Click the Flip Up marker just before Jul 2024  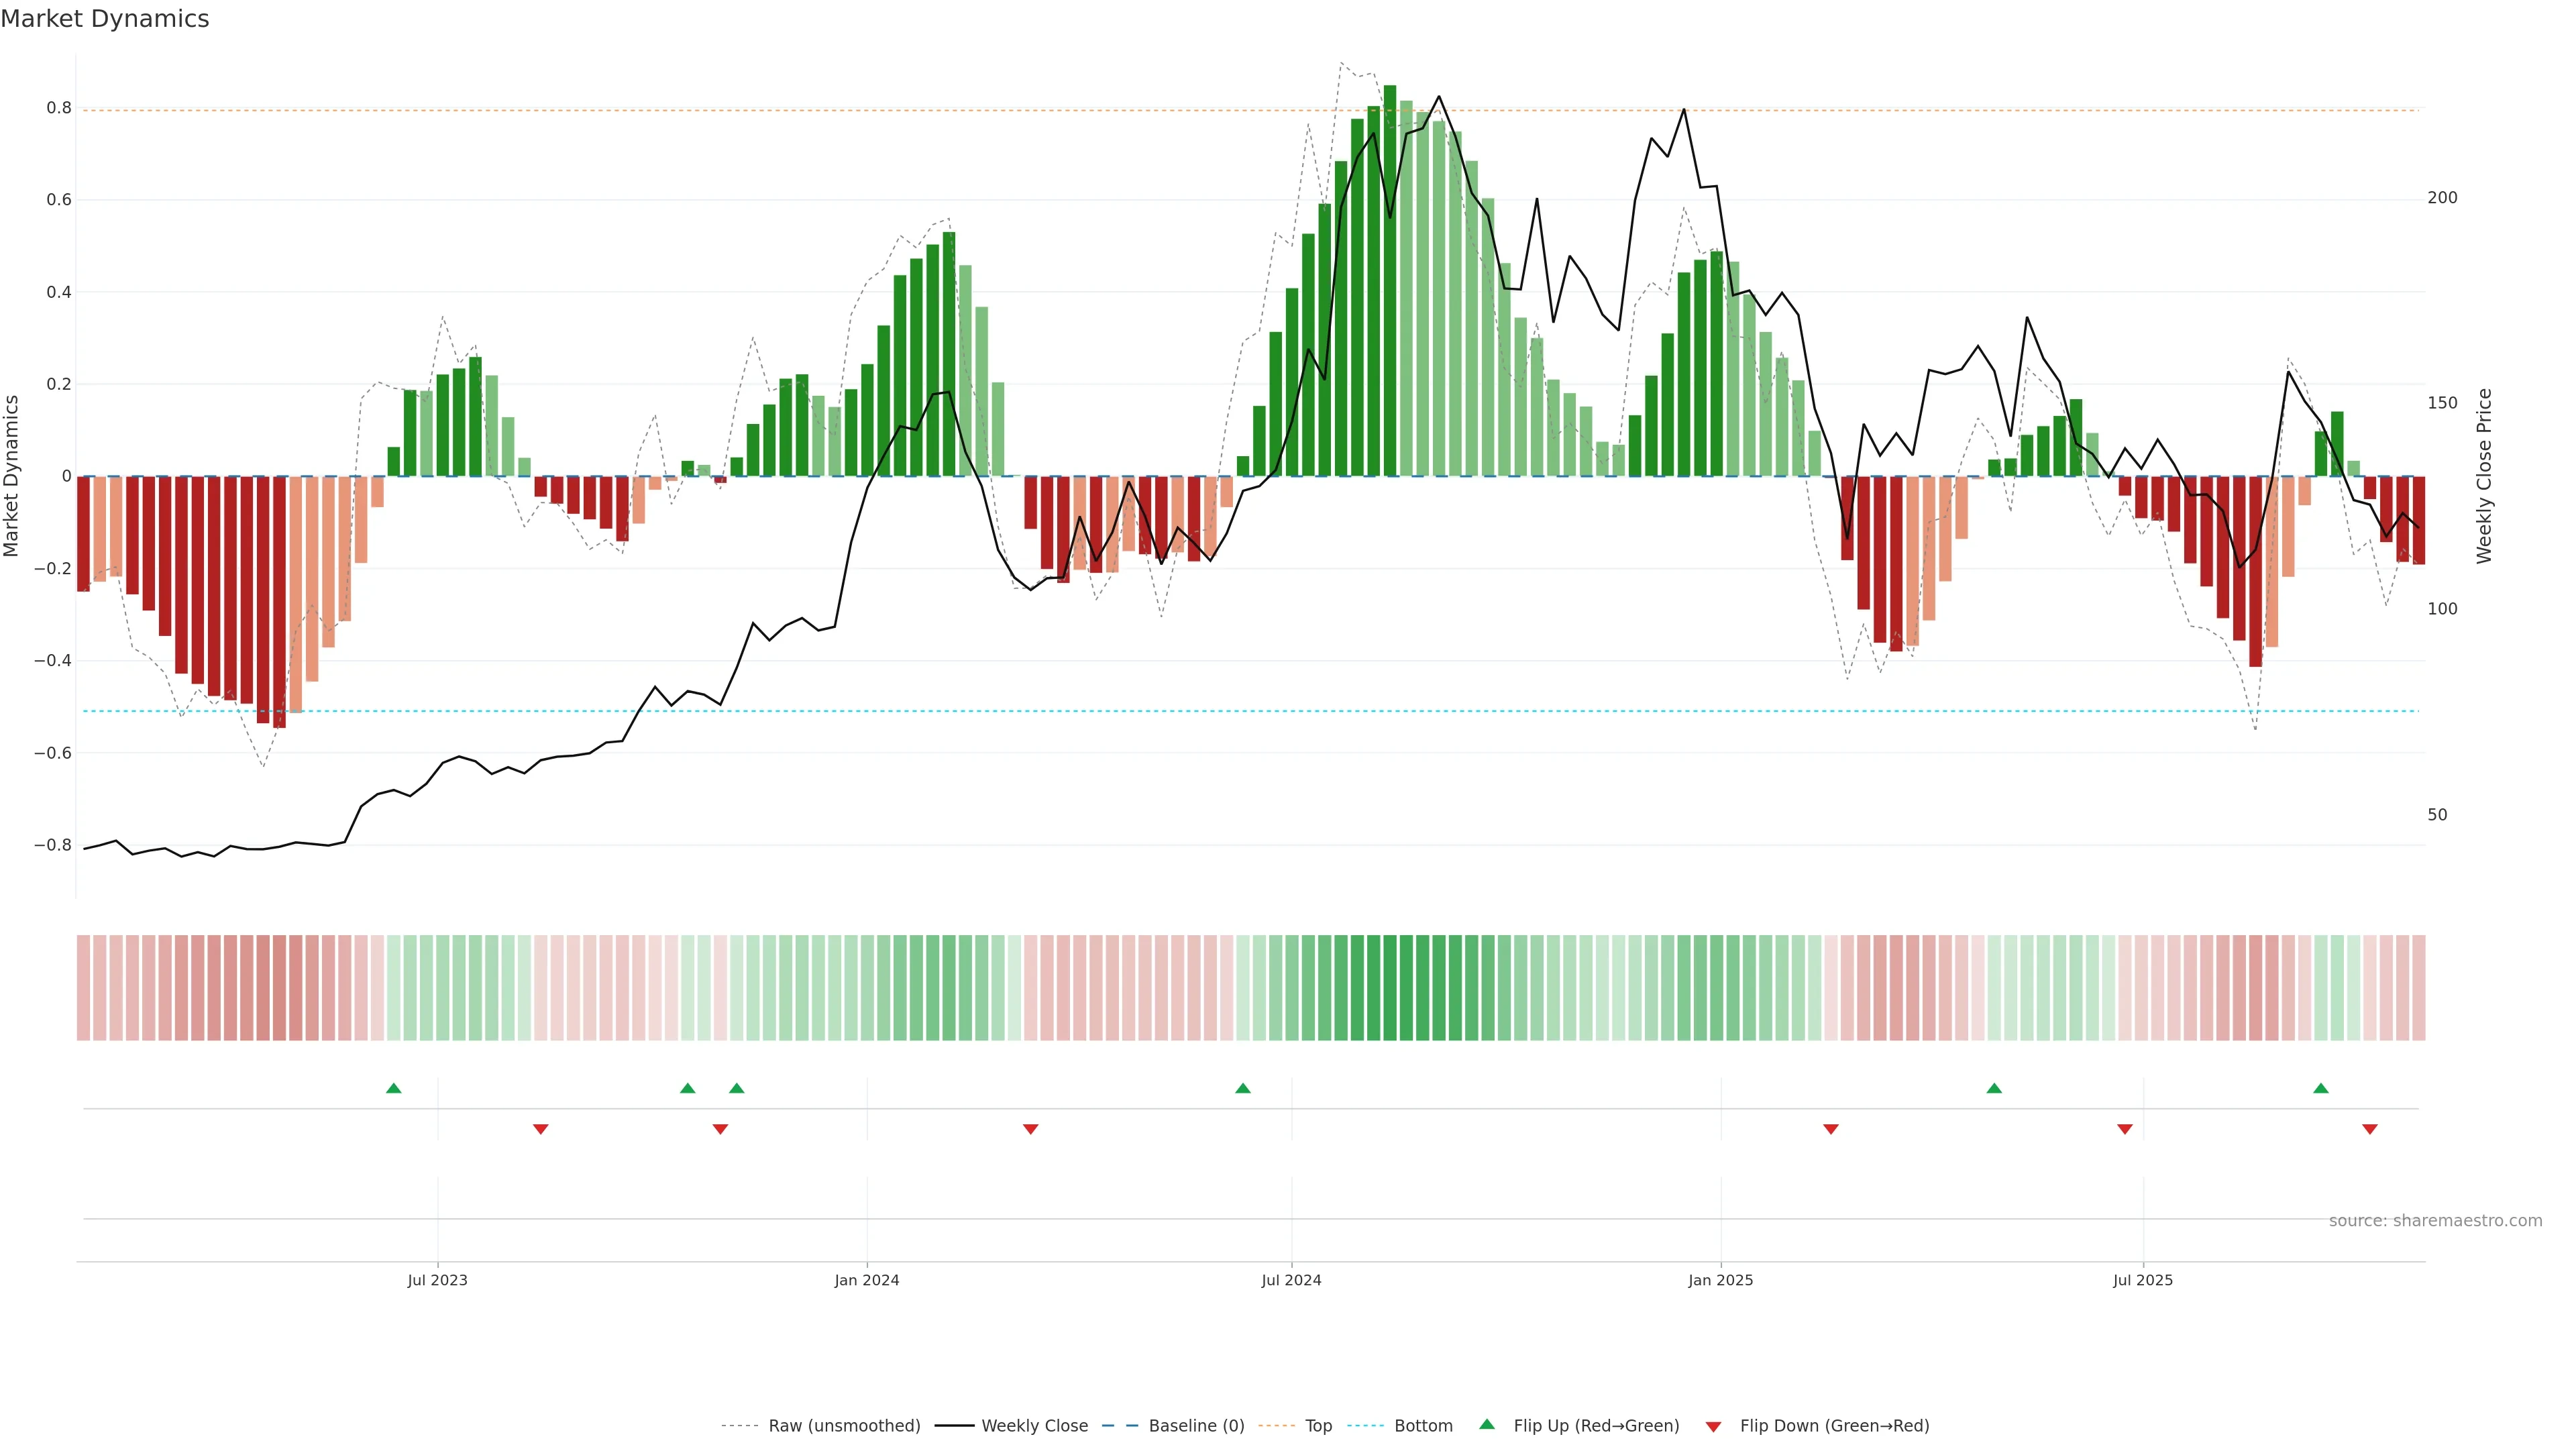1243,1088
